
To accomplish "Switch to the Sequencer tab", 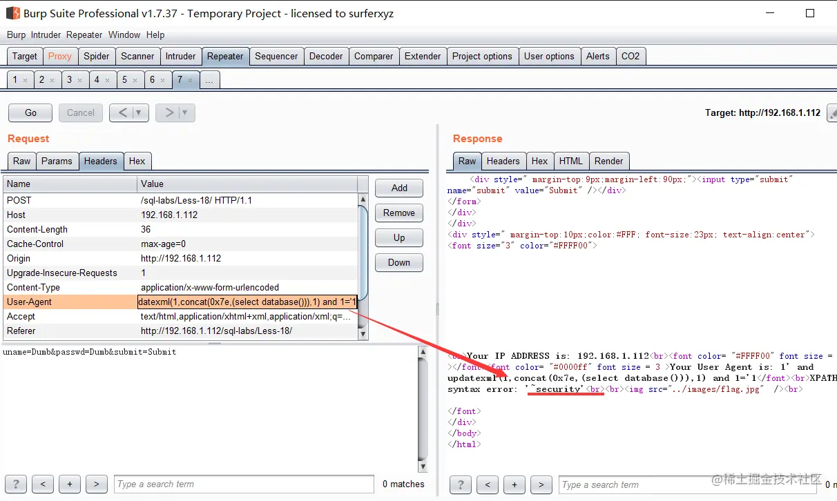I will (x=276, y=57).
